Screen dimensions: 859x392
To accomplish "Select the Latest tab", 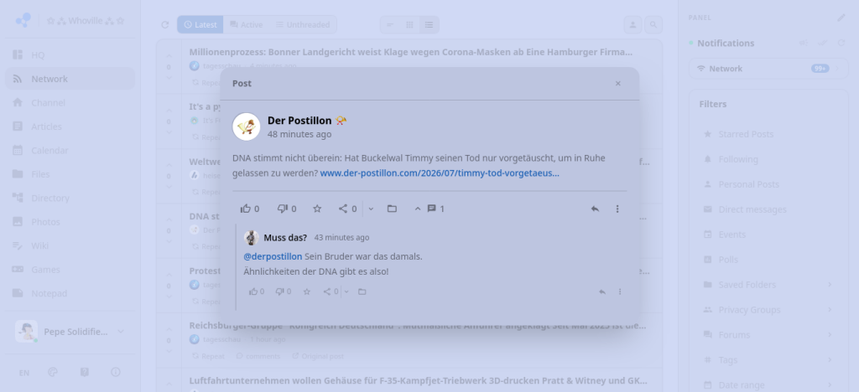I will pyautogui.click(x=200, y=24).
